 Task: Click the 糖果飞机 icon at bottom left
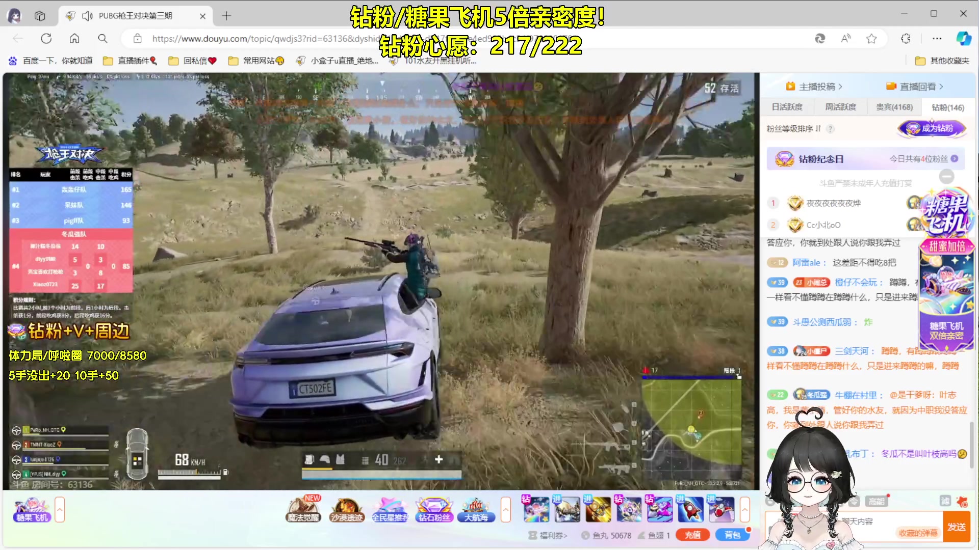[32, 509]
